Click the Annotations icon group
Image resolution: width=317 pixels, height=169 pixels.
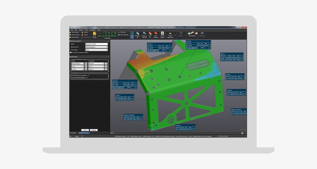click(x=192, y=34)
